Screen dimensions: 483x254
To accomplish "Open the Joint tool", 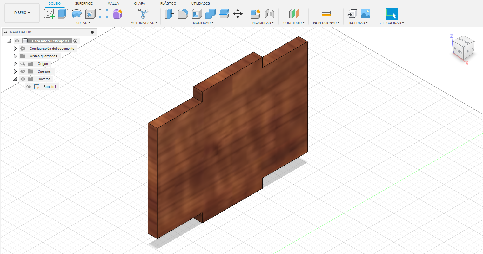I will coord(269,14).
